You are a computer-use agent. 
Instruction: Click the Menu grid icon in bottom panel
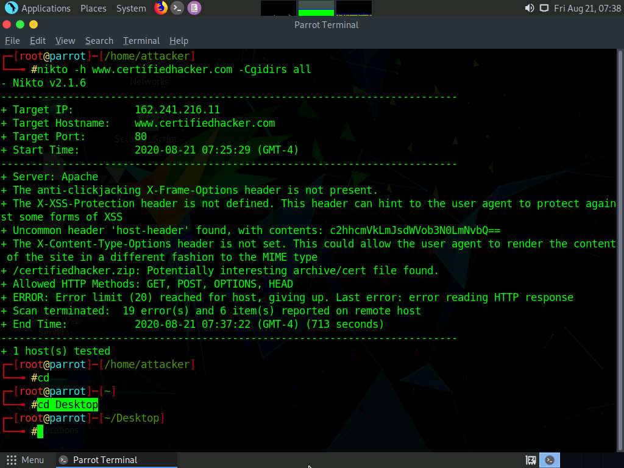[x=12, y=460]
